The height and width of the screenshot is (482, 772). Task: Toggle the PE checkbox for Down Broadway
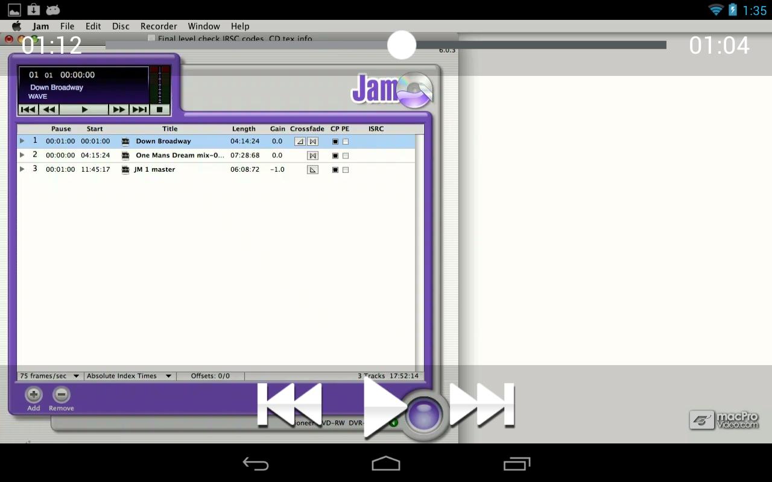pos(346,142)
